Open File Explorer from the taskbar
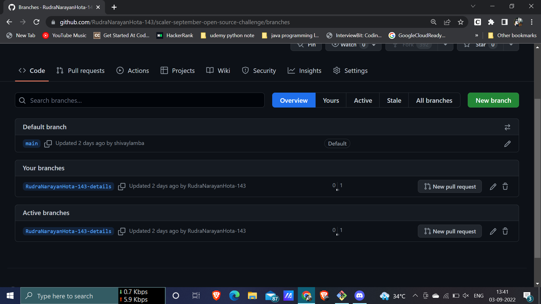 pos(252,296)
